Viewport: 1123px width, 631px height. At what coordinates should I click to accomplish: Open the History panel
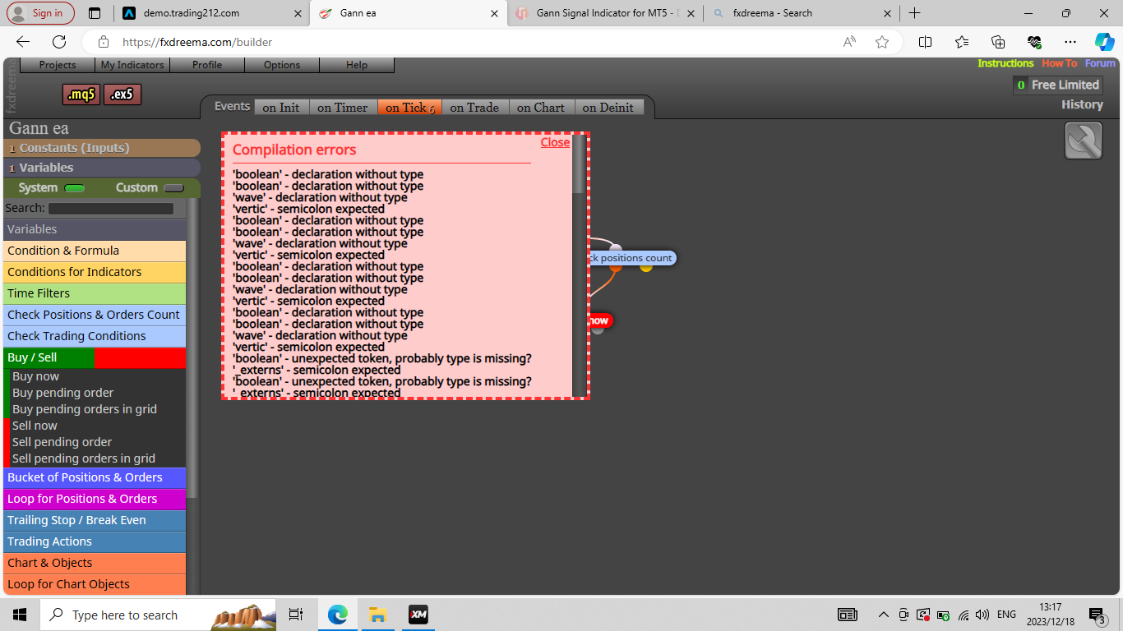coord(1082,104)
